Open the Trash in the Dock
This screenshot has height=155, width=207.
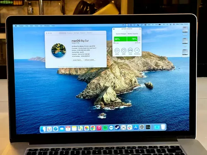(x=163, y=127)
